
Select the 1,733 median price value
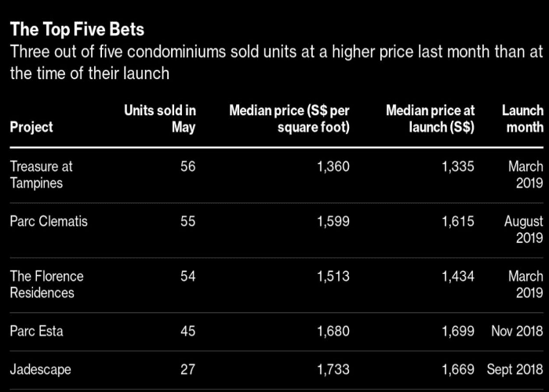pyautogui.click(x=333, y=369)
